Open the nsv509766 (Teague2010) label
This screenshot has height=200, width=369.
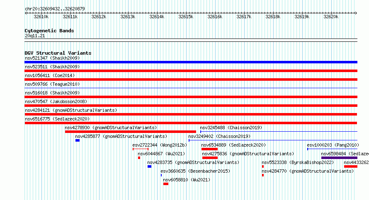point(52,84)
